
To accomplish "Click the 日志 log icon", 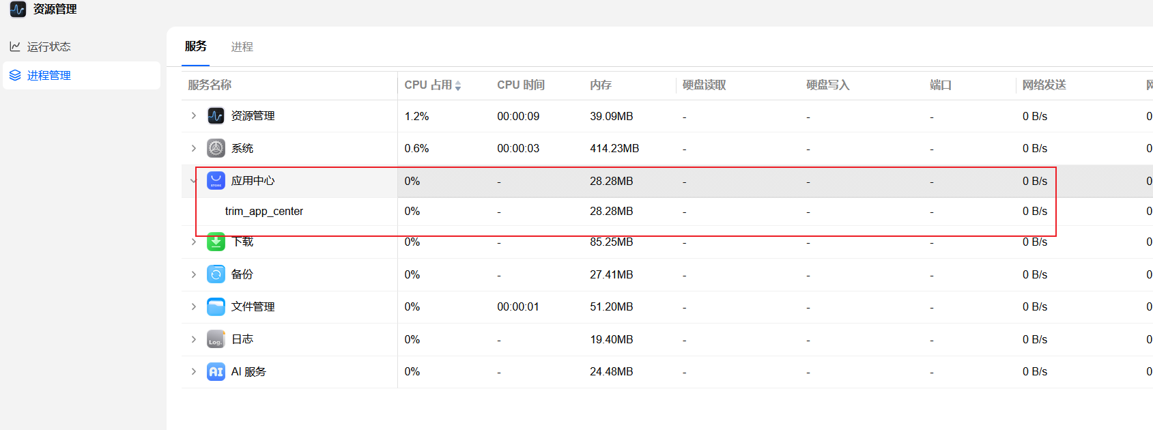I will (216, 339).
